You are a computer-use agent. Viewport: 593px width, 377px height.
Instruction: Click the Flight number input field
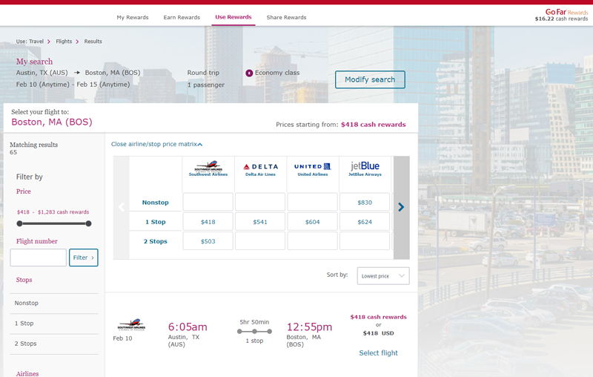click(38, 258)
